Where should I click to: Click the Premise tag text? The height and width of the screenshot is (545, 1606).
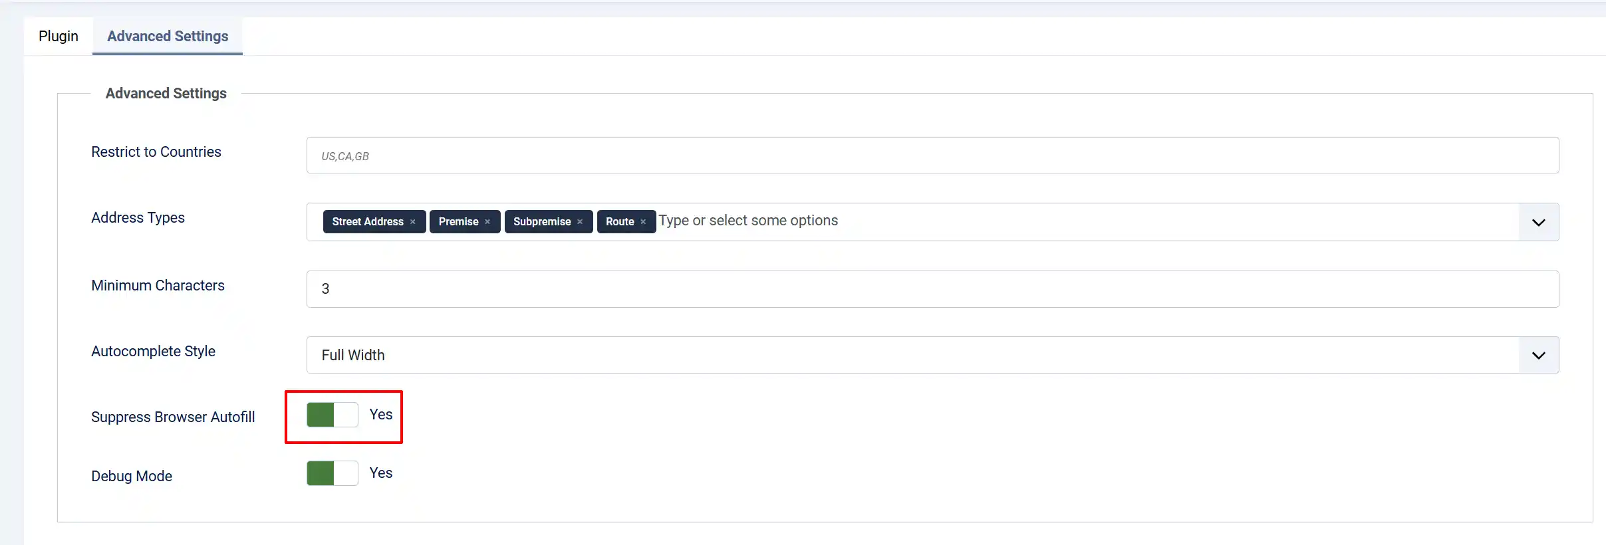[458, 221]
